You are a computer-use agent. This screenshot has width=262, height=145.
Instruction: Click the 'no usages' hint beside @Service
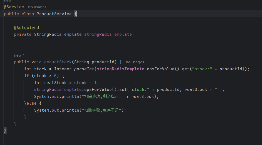[37, 7]
